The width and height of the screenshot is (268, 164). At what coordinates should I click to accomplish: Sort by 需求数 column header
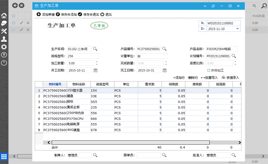[150, 84]
